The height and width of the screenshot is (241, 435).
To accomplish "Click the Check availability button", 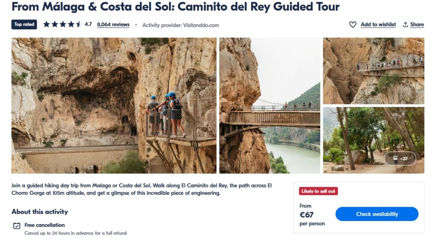I will pos(377,214).
